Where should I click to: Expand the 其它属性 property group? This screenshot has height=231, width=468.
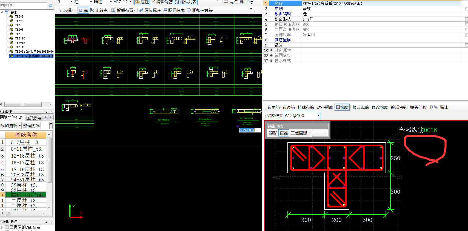271,50
